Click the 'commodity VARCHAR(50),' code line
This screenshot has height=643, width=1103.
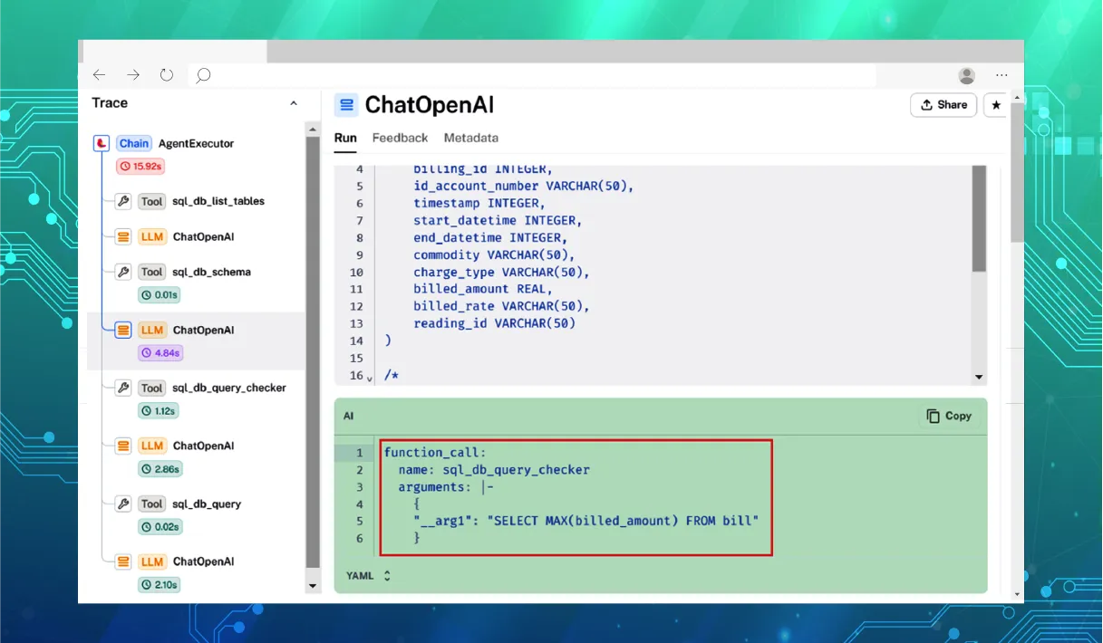click(494, 254)
